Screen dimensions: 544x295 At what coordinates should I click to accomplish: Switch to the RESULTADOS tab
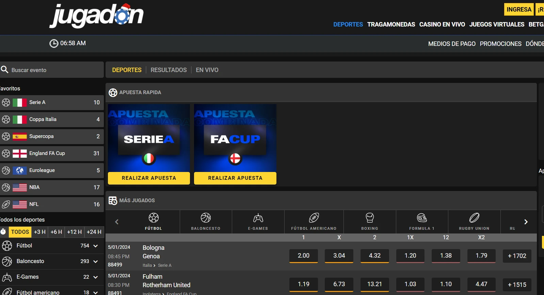169,70
